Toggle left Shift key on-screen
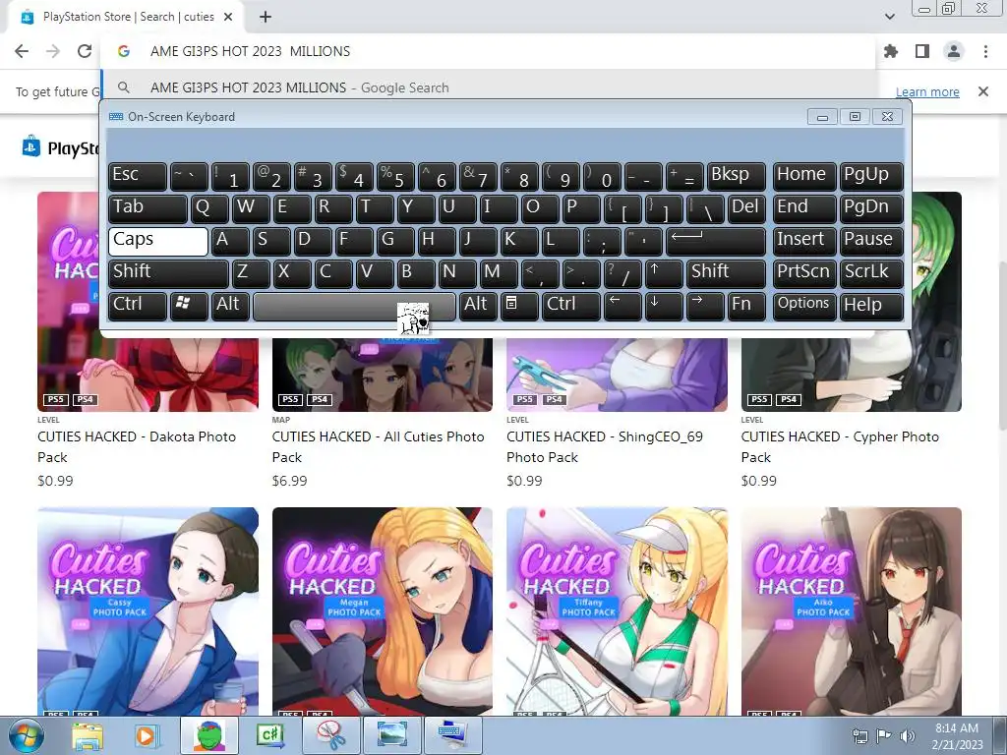 [168, 273]
